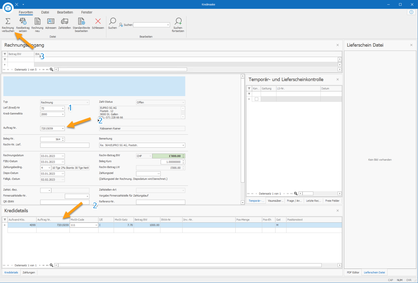
Task: Create a new invoice via Rechnung neu
Action: pos(37,25)
